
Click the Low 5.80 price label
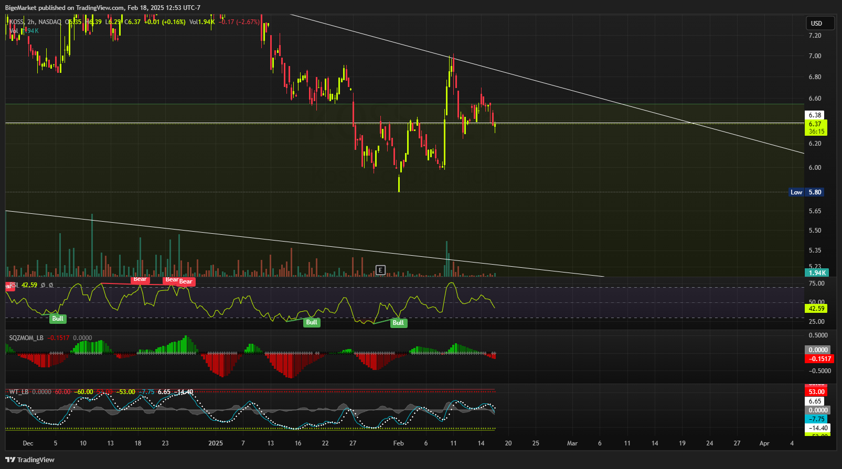click(807, 192)
